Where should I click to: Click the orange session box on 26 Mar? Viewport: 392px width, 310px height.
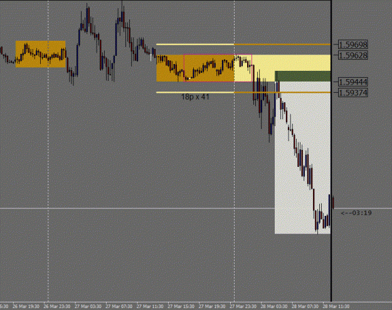pyautogui.click(x=41, y=54)
